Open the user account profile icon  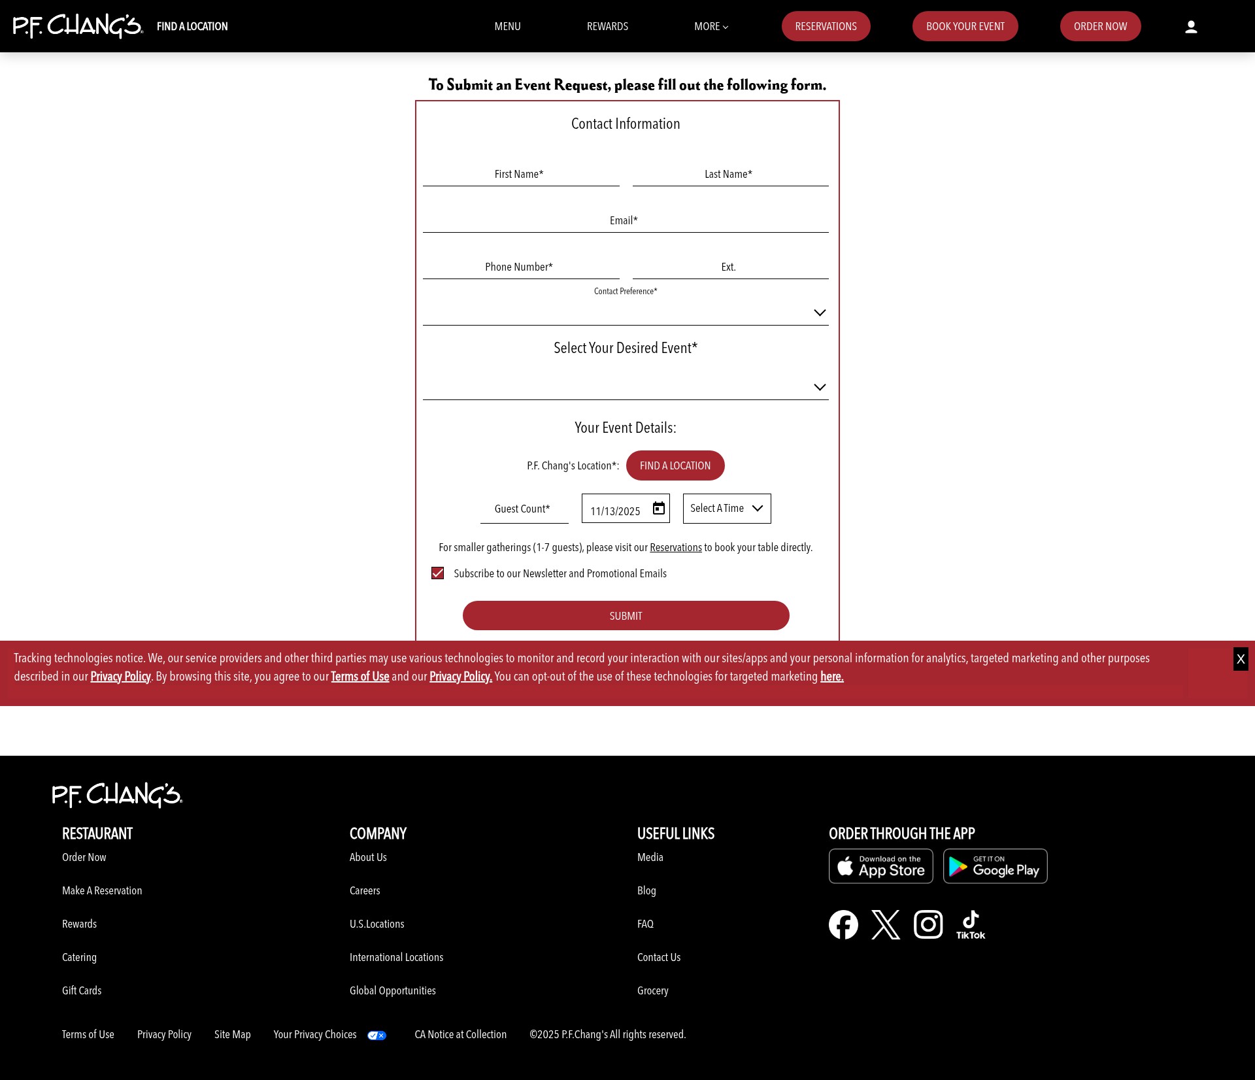click(x=1191, y=26)
